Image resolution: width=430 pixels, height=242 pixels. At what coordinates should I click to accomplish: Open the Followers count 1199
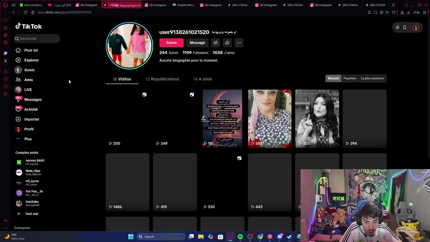pyautogui.click(x=196, y=53)
